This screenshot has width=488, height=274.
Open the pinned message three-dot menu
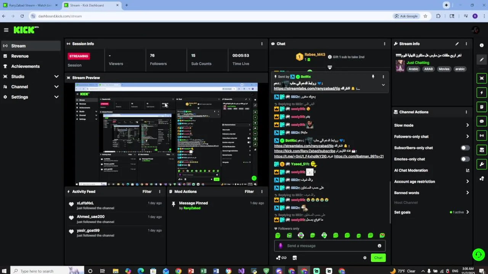(x=383, y=77)
